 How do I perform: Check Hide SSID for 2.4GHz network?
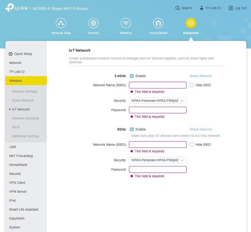(x=191, y=85)
